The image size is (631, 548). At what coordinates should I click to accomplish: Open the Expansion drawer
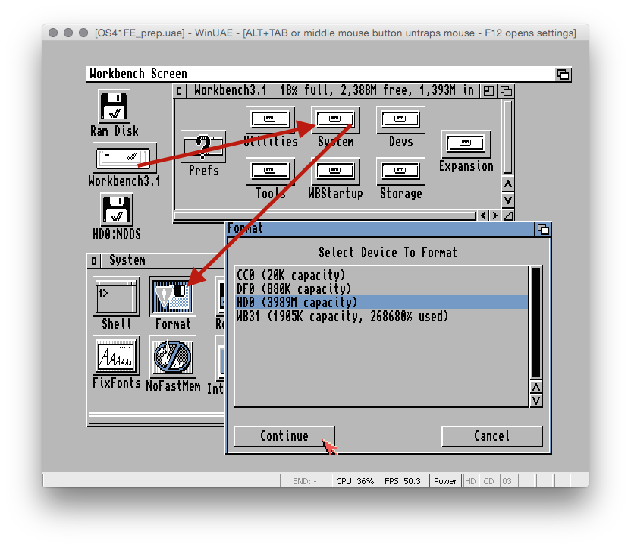(x=466, y=143)
